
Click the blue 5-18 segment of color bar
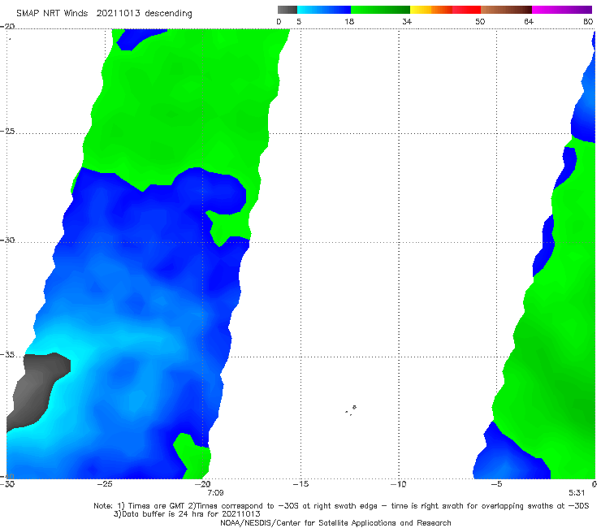(x=324, y=10)
